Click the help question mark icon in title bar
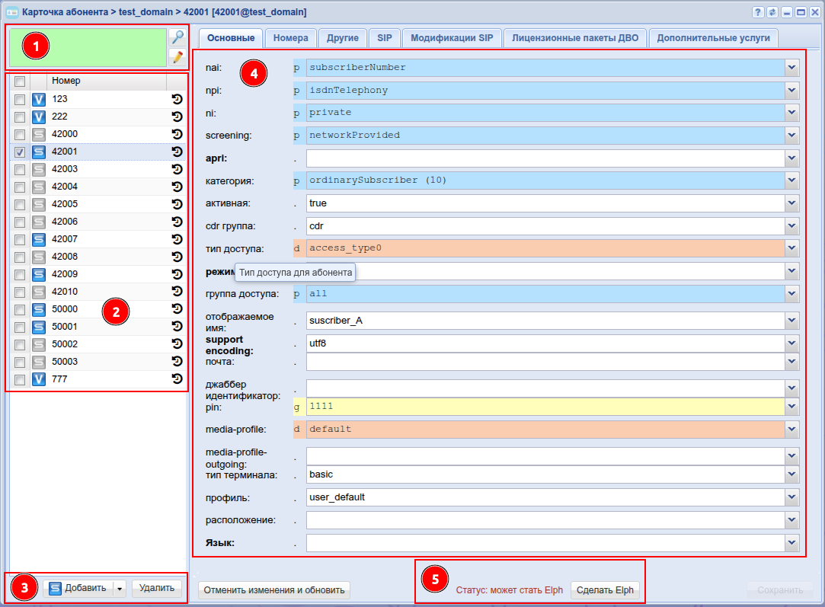 coord(758,13)
